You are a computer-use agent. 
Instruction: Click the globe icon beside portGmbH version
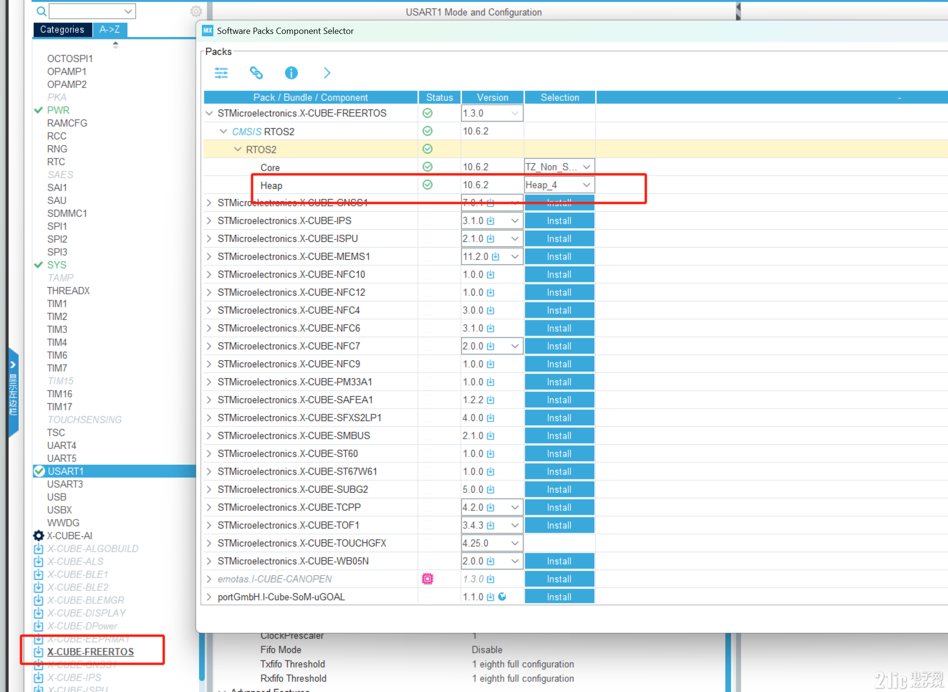click(x=502, y=596)
